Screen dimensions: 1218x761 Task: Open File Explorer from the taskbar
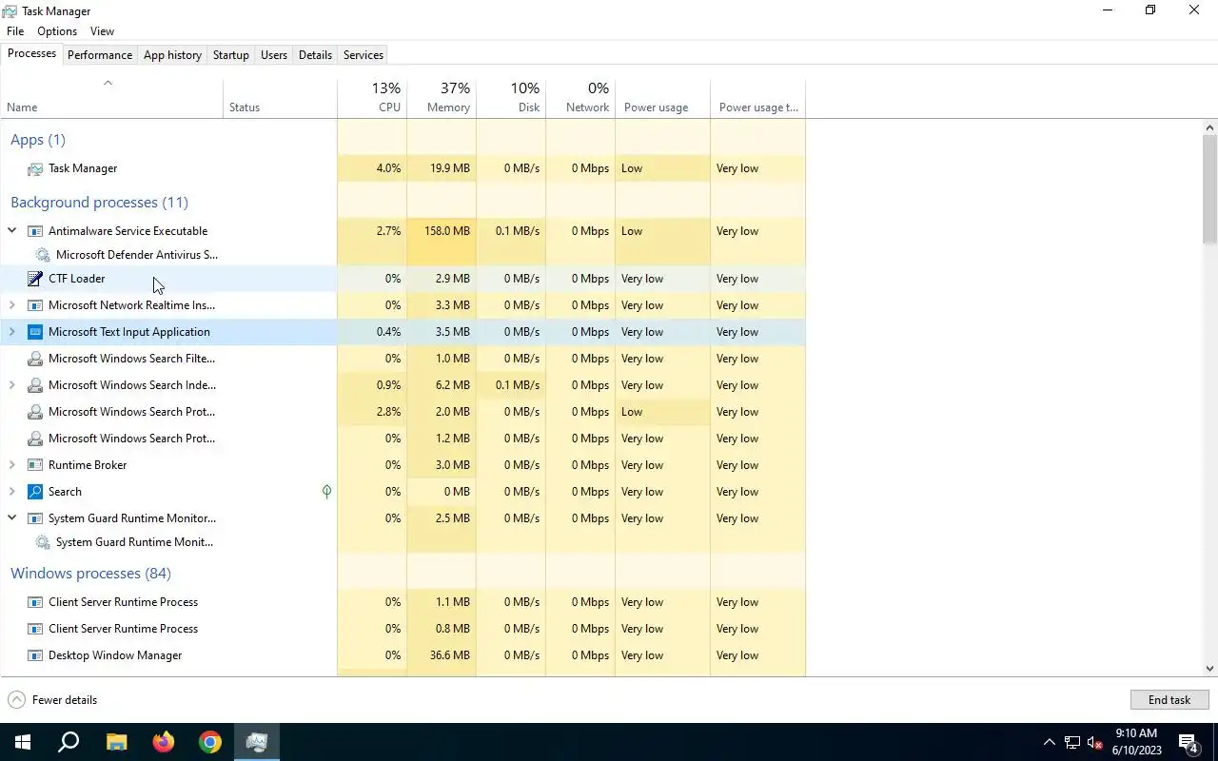116,742
